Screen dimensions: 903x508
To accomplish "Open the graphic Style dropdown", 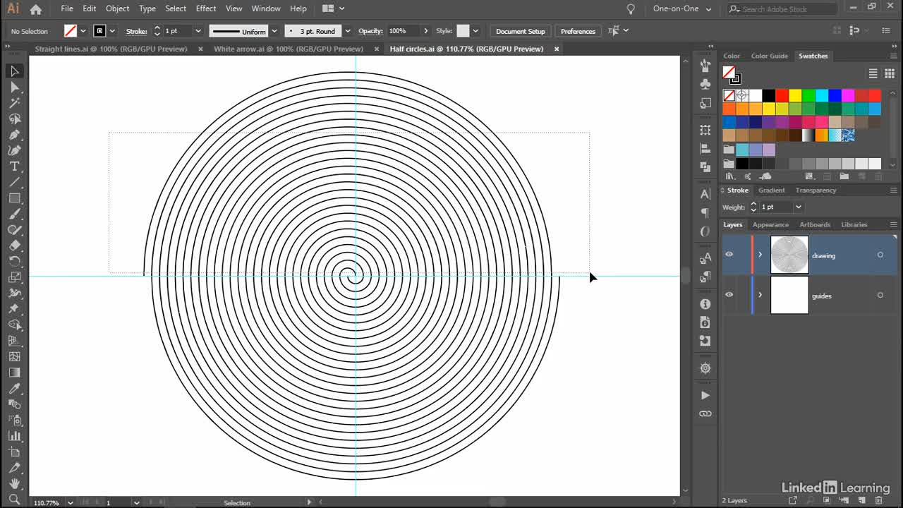I will click(475, 31).
